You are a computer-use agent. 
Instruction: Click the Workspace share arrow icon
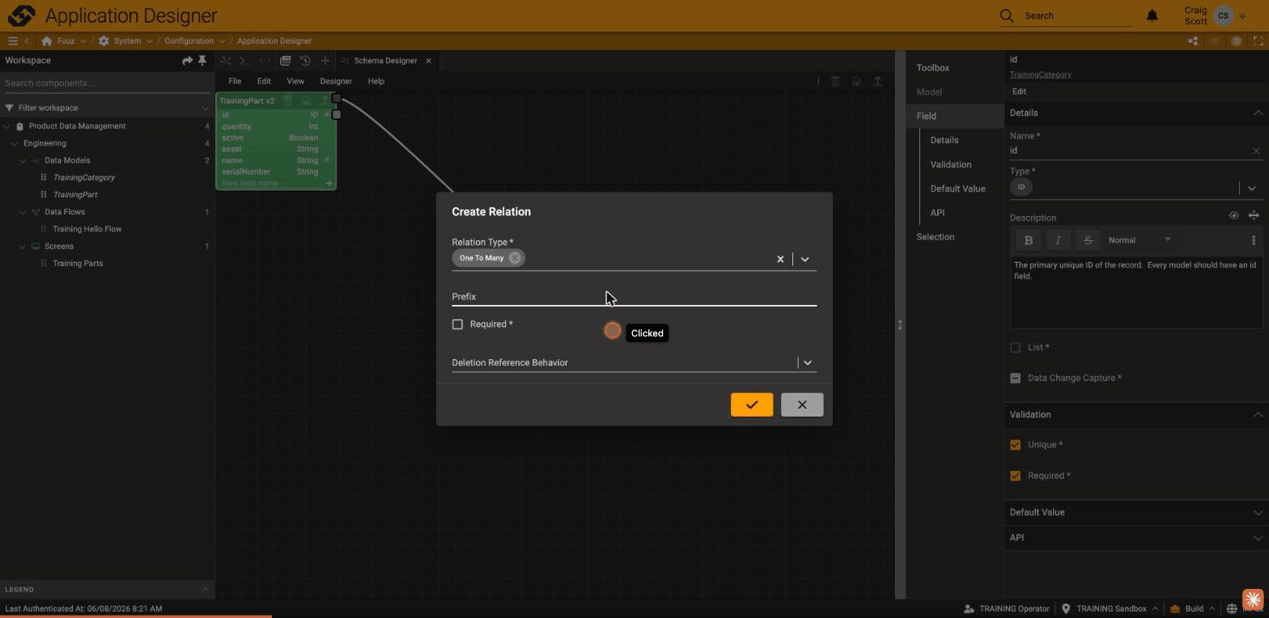(187, 60)
